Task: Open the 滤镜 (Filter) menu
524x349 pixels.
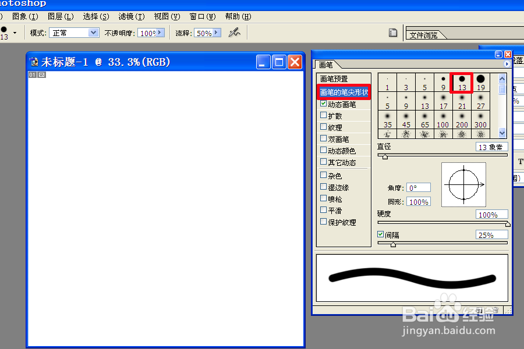Action: [x=131, y=16]
